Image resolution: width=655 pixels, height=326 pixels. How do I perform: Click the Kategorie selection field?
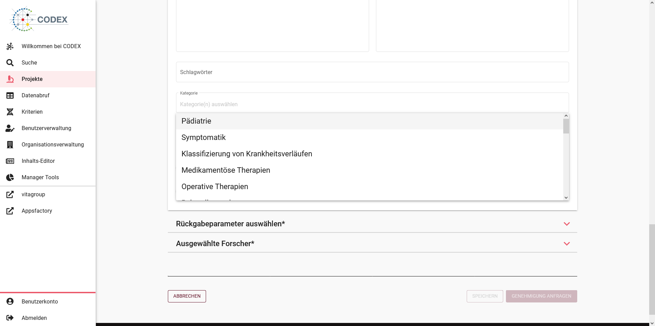(372, 103)
